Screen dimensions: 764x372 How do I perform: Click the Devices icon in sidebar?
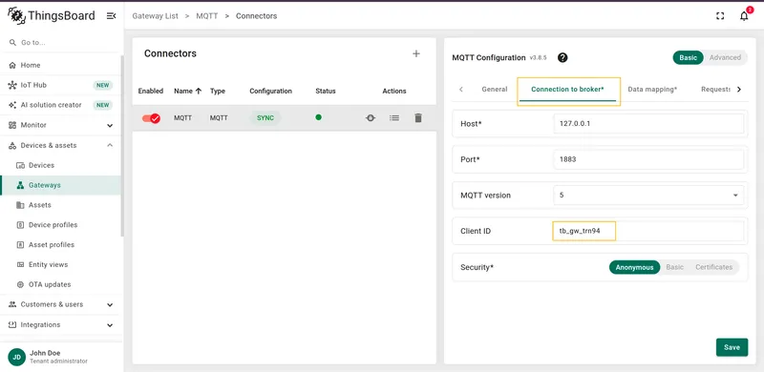20,166
